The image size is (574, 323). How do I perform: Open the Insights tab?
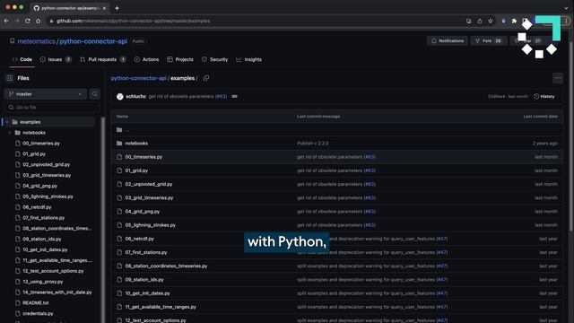click(249, 59)
